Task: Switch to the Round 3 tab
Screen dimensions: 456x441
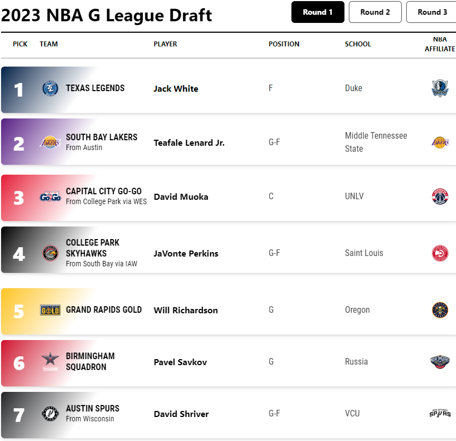Action: tap(432, 12)
